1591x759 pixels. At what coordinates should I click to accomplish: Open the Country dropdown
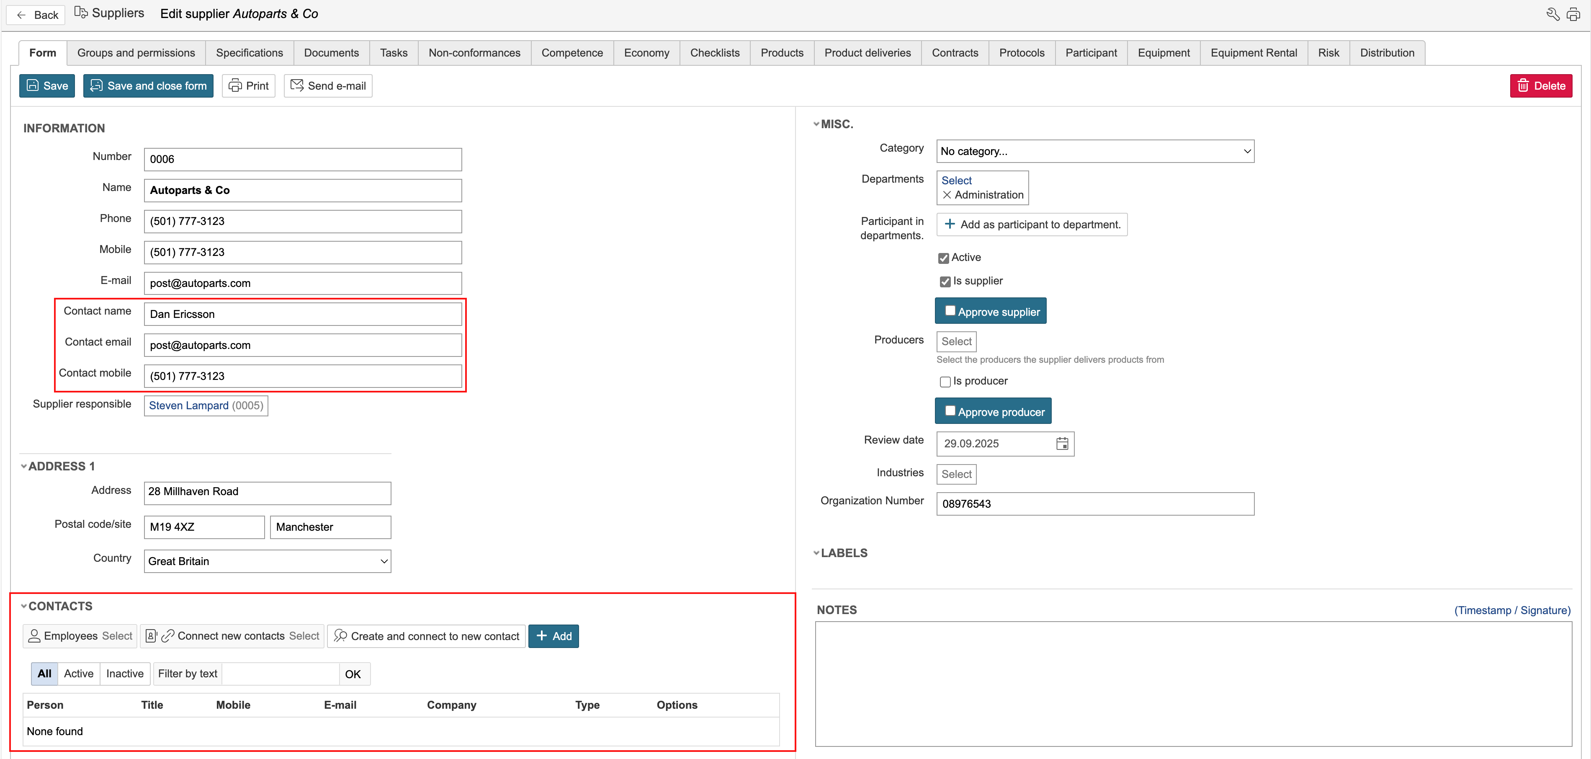[268, 561]
